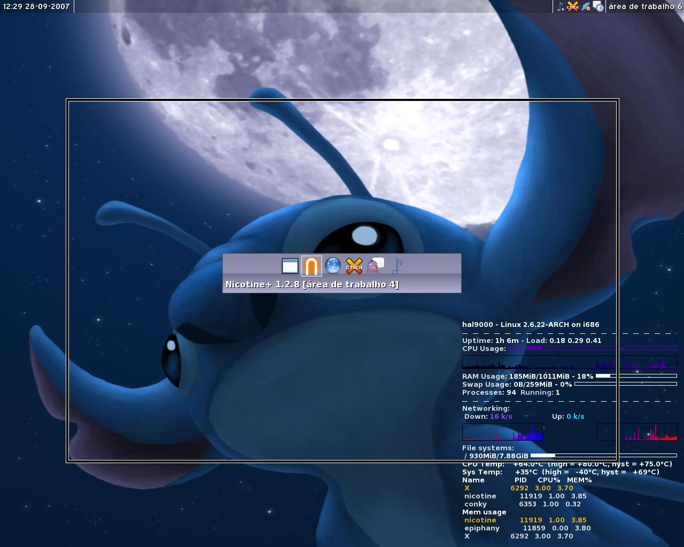Click the nicotine row under Mem usage
The width and height of the screenshot is (684, 547).
pyautogui.click(x=525, y=520)
